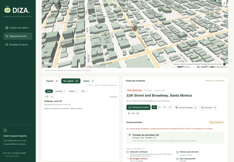Click the Número para devolver check icon
The width and height of the screenshot is (234, 162).
click(x=177, y=152)
